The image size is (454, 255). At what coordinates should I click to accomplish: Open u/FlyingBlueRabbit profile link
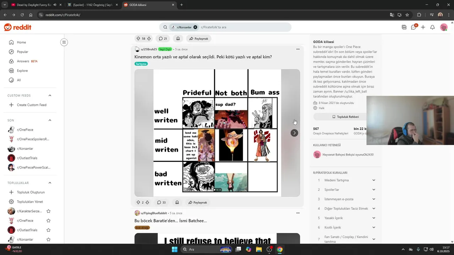(x=154, y=213)
